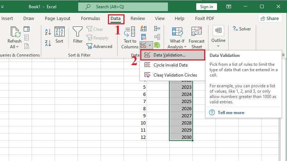Screen dimensions: 287x161
Task: Select cell containing 2029
Action: pyautogui.click(x=181, y=130)
